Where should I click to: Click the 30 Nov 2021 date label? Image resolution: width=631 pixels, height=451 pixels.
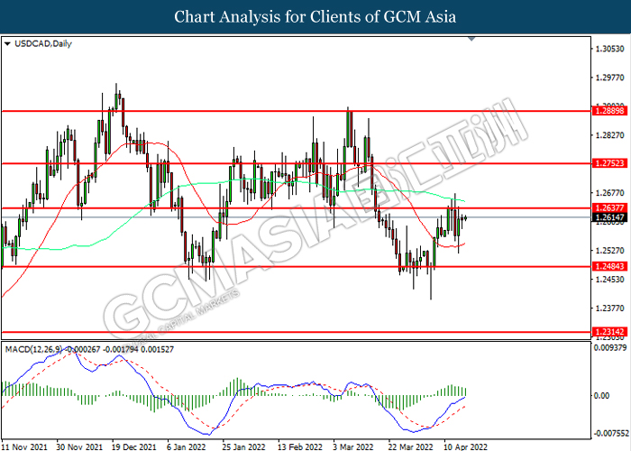(x=79, y=446)
